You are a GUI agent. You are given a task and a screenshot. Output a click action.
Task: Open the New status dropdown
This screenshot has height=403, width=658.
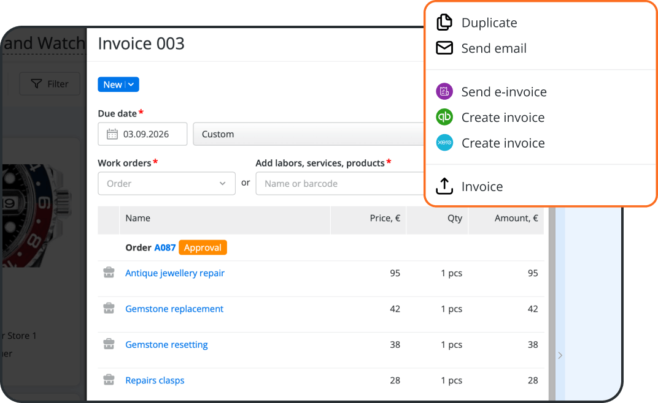pyautogui.click(x=118, y=84)
